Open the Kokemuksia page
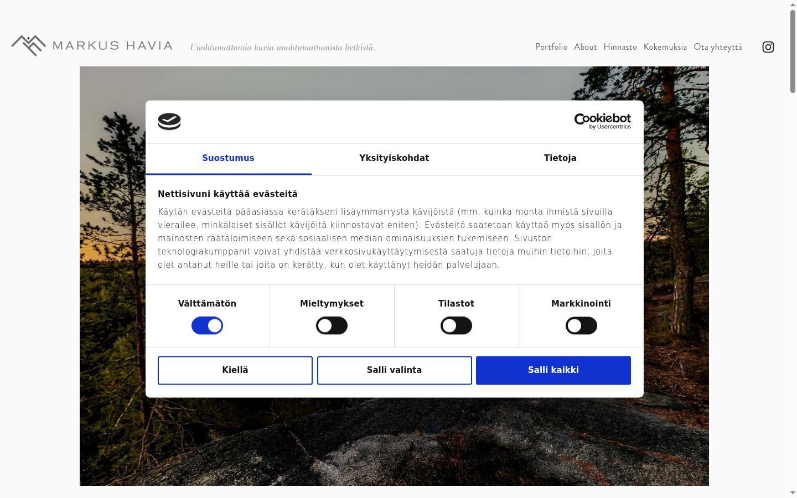Viewport: 797px width, 498px height. 665,47
